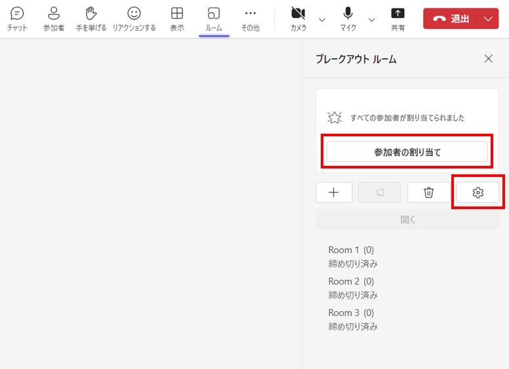This screenshot has width=509, height=369.
Task: Open the チャット panel
Action: pyautogui.click(x=17, y=20)
